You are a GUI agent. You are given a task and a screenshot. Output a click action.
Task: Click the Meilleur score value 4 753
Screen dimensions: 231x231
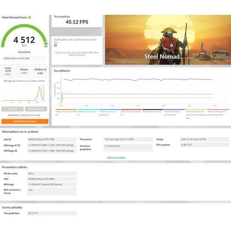pos(40,73)
